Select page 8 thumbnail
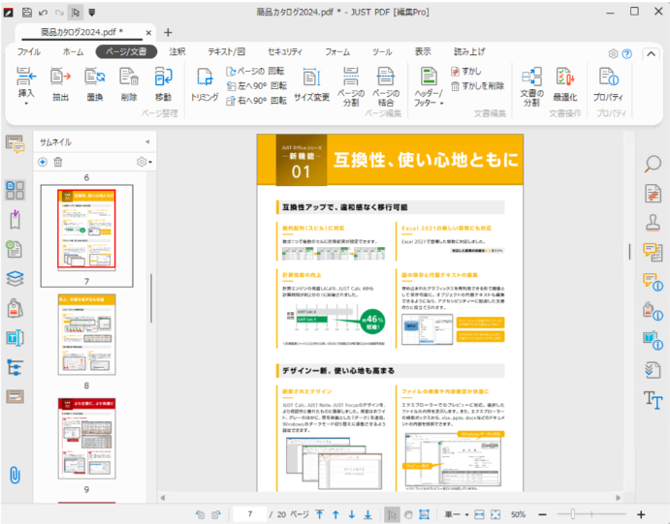The width and height of the screenshot is (670, 524). [x=86, y=334]
